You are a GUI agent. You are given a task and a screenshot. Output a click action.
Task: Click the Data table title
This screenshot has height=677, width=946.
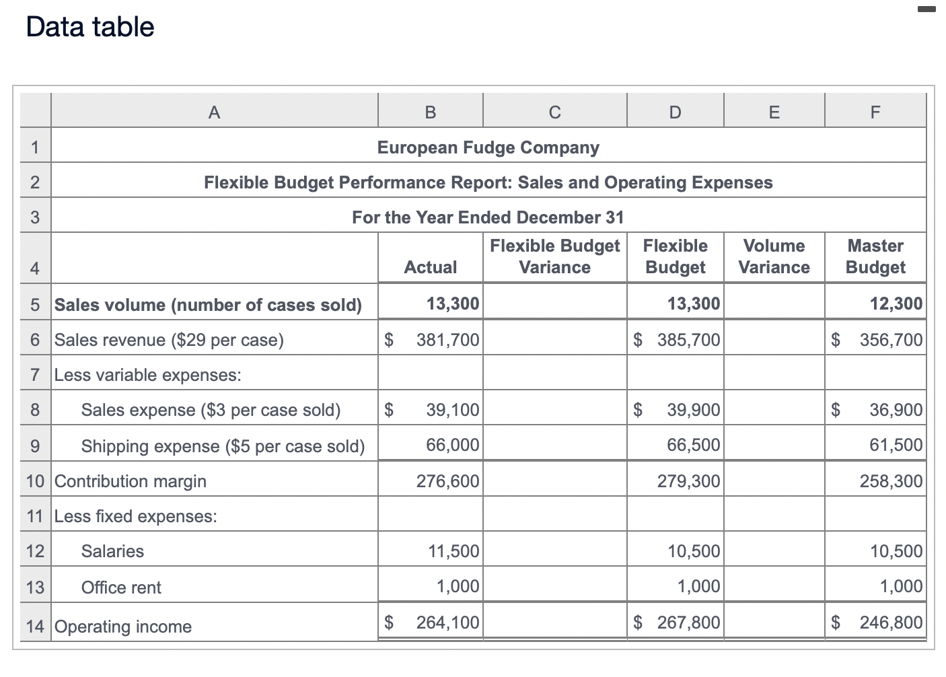click(89, 27)
